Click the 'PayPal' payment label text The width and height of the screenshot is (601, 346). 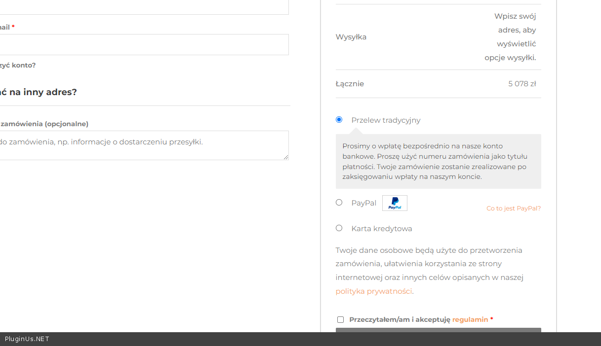click(x=363, y=203)
